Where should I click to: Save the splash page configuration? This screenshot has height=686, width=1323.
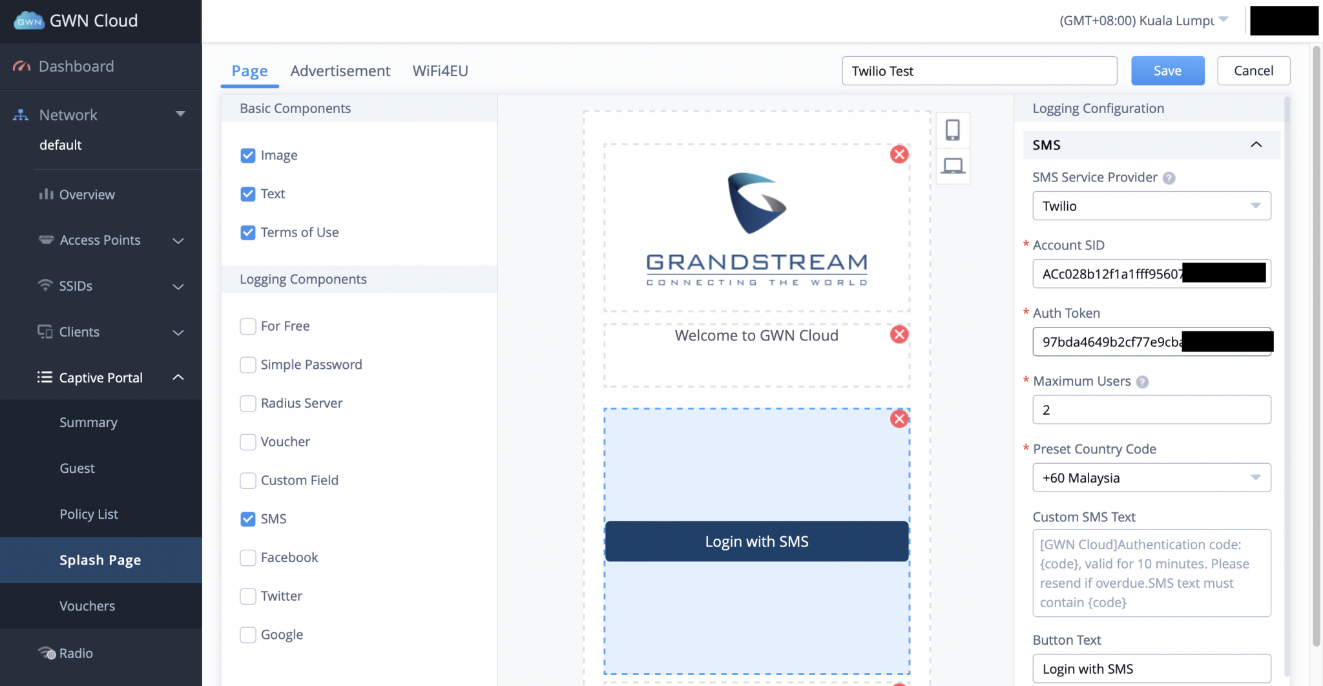pyautogui.click(x=1167, y=70)
